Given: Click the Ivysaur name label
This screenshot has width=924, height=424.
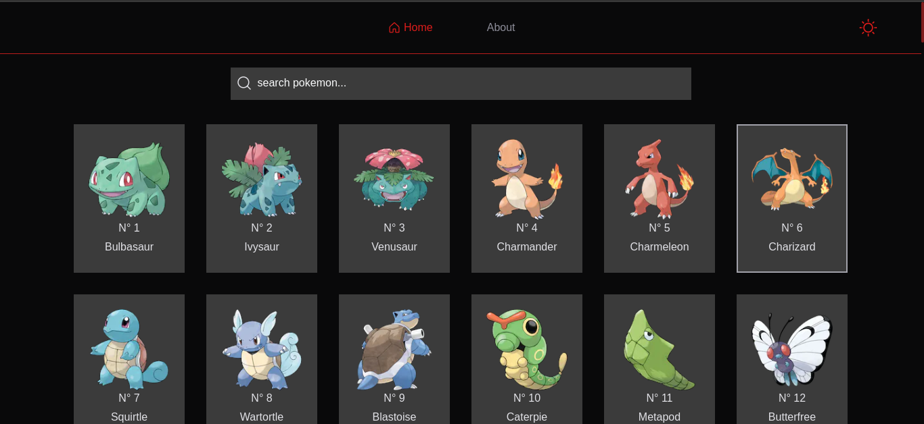Looking at the screenshot, I should (x=262, y=247).
